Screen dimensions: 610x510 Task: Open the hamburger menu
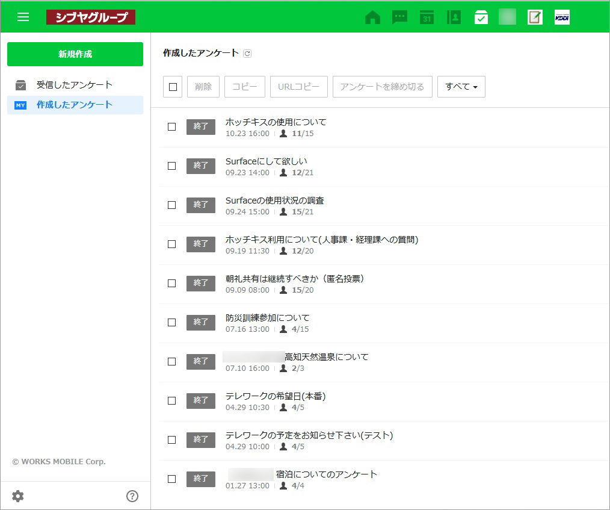[x=23, y=17]
